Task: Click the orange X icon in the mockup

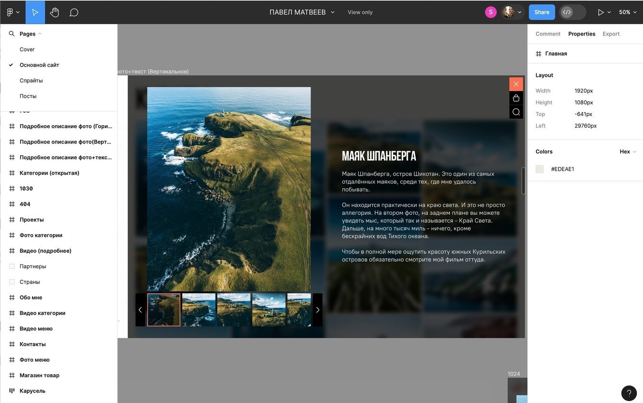Action: (516, 84)
